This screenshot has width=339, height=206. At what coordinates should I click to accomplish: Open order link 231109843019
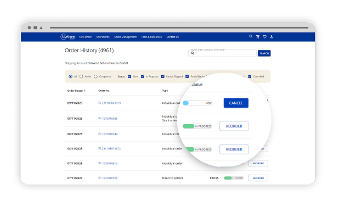(111, 103)
